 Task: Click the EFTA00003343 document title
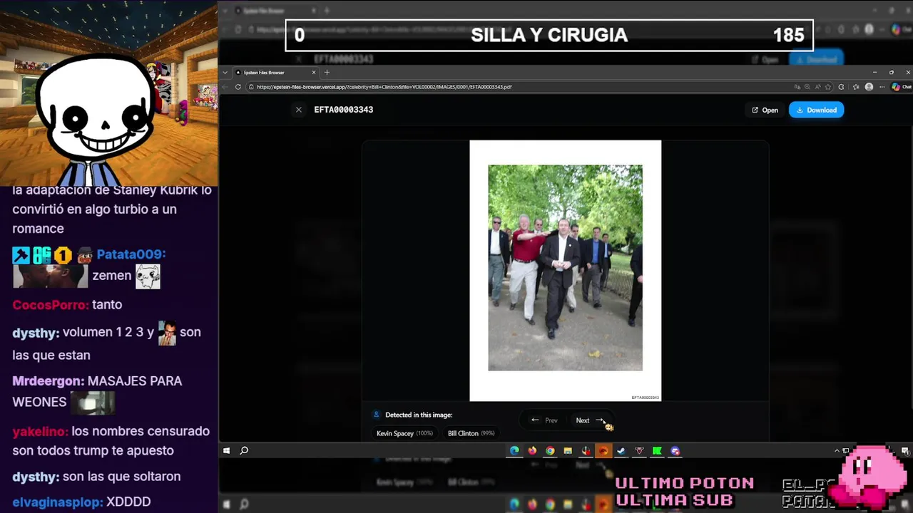[x=344, y=110]
